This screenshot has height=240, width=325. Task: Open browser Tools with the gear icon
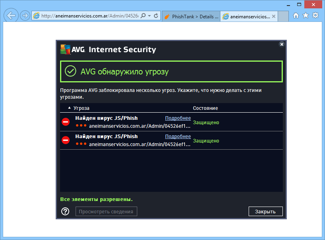pyautogui.click(x=315, y=15)
